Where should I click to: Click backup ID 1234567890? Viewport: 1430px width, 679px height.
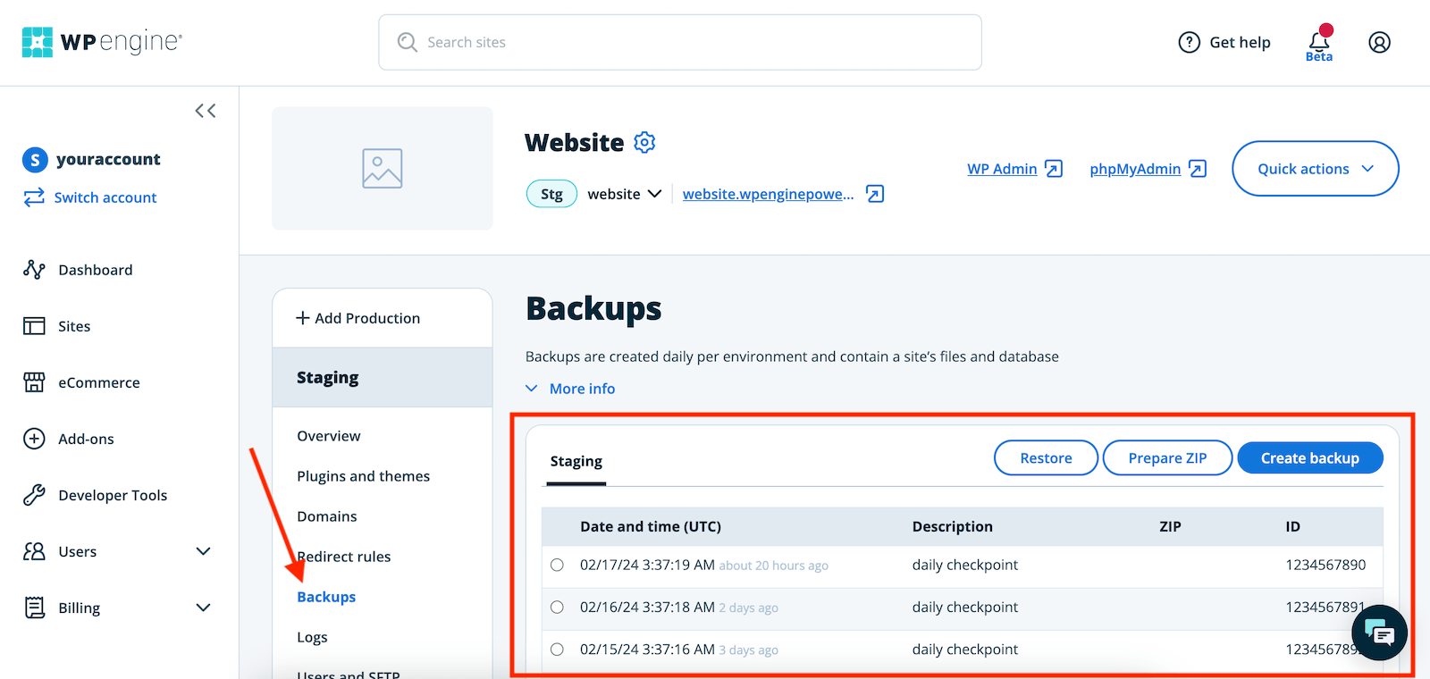[x=1325, y=565]
